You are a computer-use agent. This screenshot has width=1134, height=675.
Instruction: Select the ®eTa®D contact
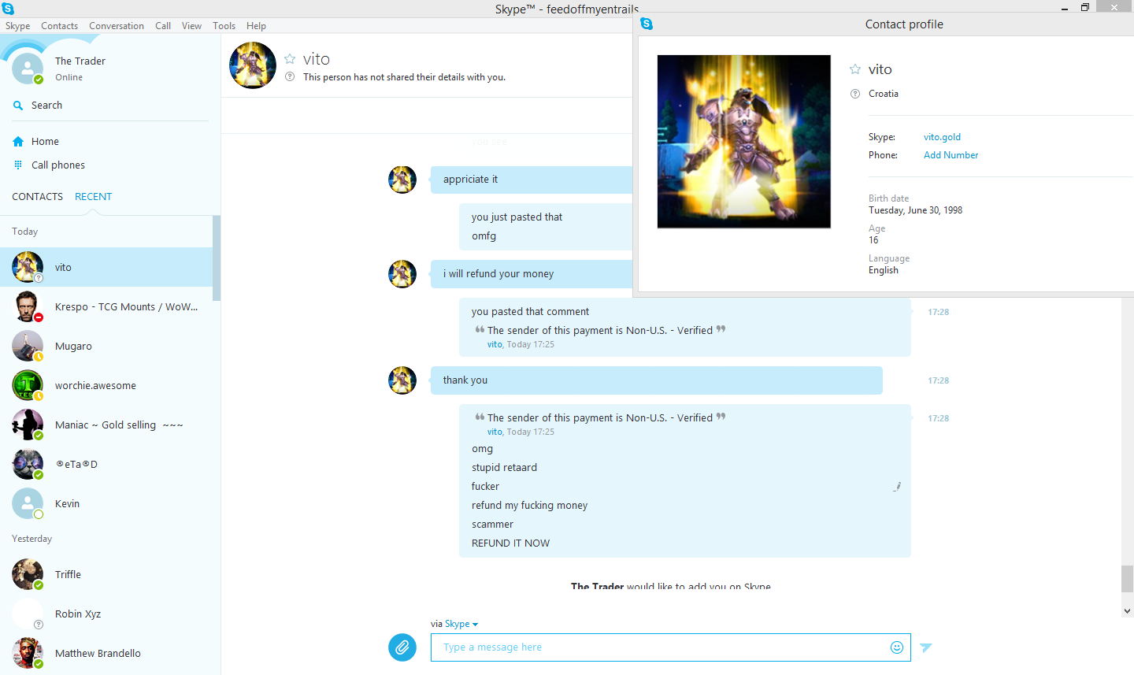(106, 464)
